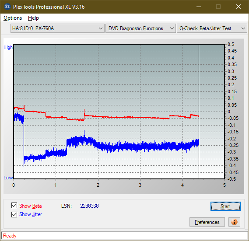Click the PlexTools Professional XL V3.16 title
Image resolution: width=249 pixels, height=241 pixels.
(x=49, y=7)
